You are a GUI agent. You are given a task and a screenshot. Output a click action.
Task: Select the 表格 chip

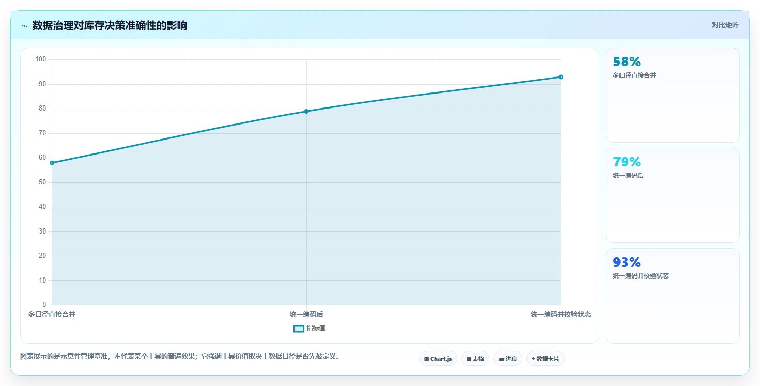pos(475,359)
